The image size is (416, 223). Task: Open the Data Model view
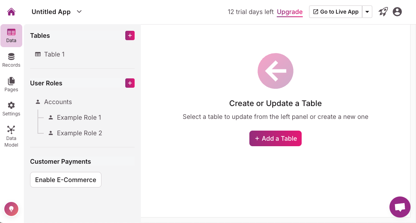(11, 136)
